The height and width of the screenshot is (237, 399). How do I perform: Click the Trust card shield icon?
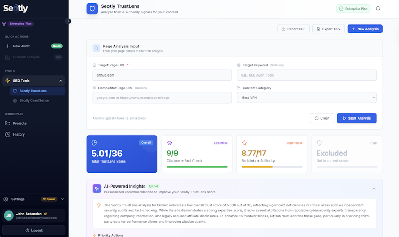[x=319, y=143]
